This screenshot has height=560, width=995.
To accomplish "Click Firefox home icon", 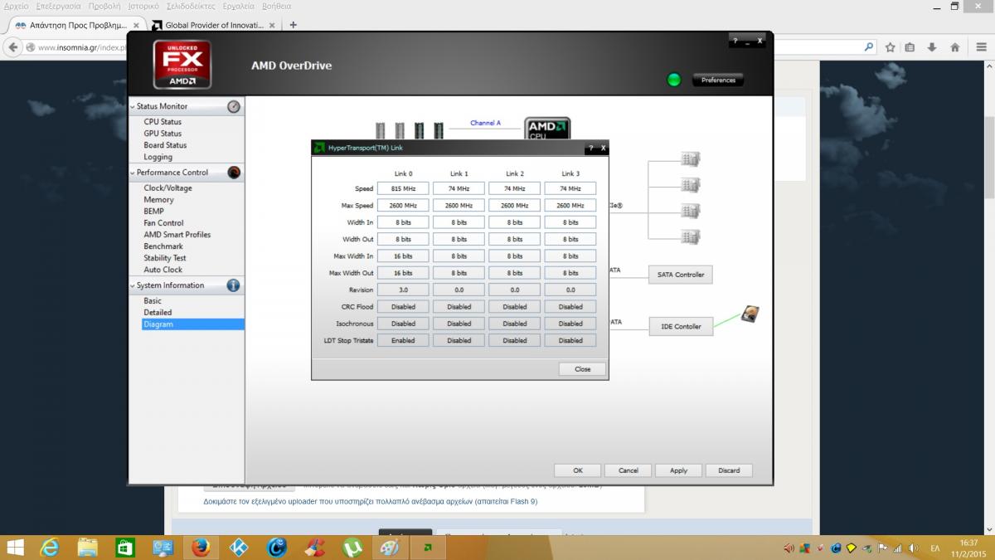I will click(954, 47).
